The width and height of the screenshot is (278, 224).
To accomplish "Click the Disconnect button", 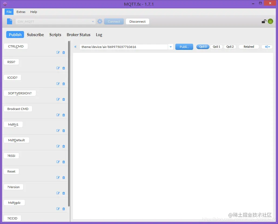I will point(138,21).
